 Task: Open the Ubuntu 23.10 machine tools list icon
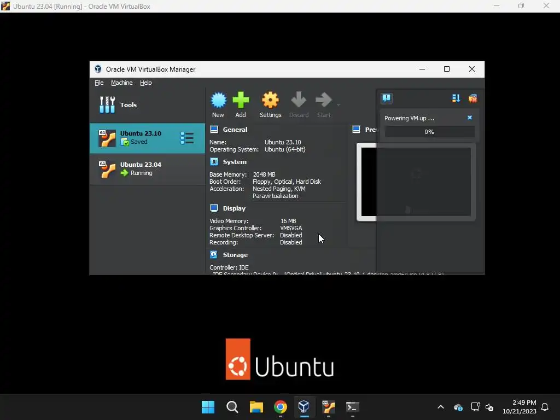pos(187,138)
